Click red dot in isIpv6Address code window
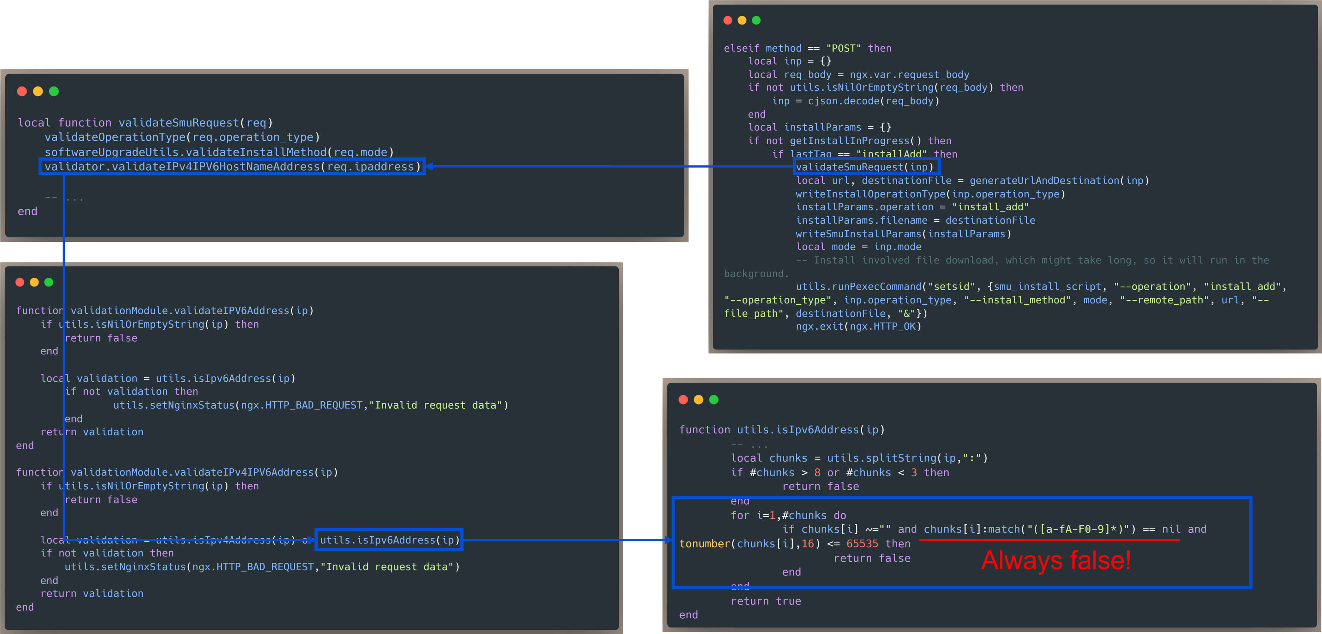1322x634 pixels. tap(683, 399)
